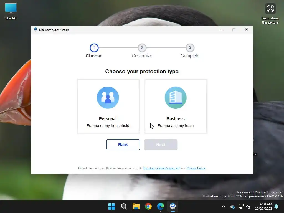Open the network display tray icon
Image resolution: width=284 pixels, height=213 pixels.
[241, 206]
